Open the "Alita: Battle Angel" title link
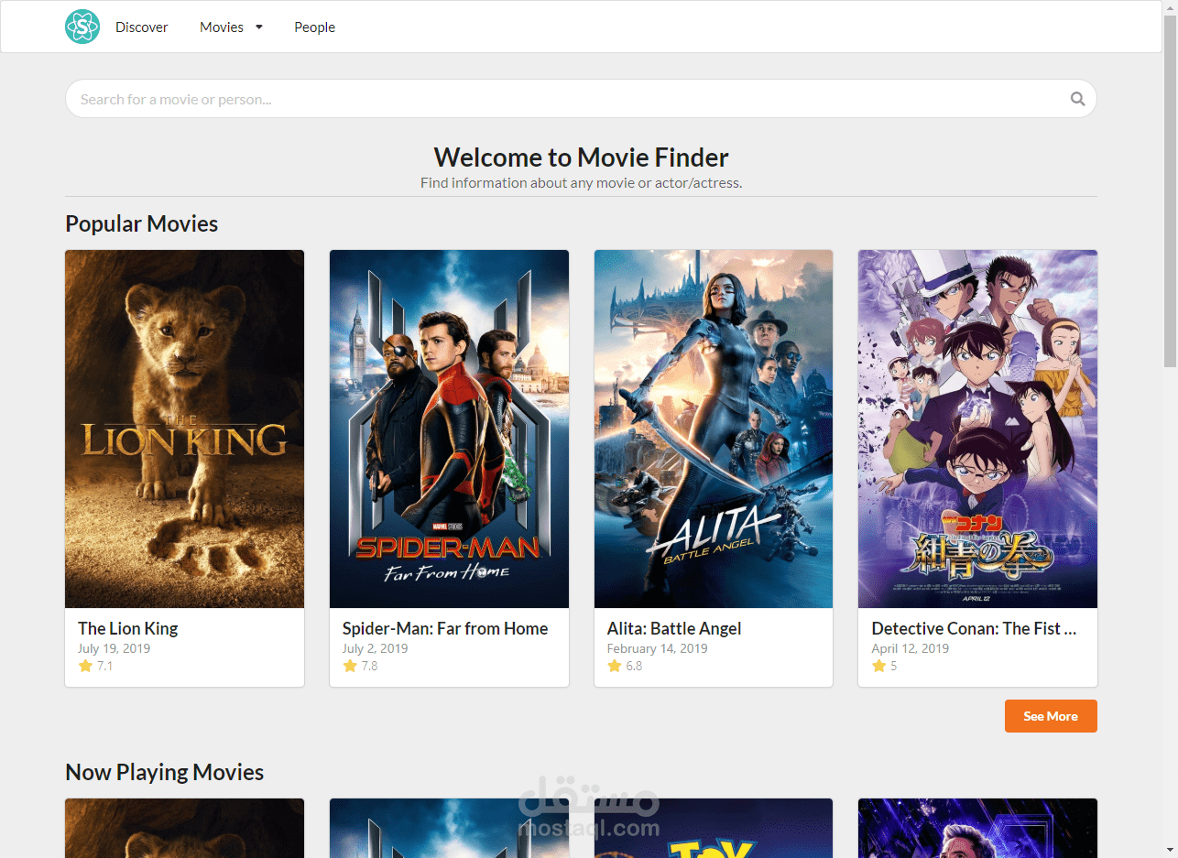Image resolution: width=1178 pixels, height=858 pixels. [x=673, y=628]
